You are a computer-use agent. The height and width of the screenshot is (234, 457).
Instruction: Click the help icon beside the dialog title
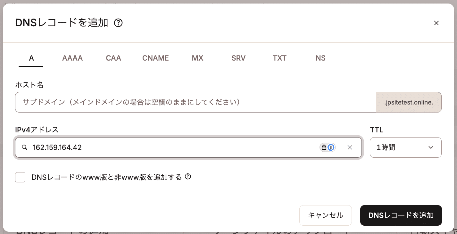click(x=118, y=23)
